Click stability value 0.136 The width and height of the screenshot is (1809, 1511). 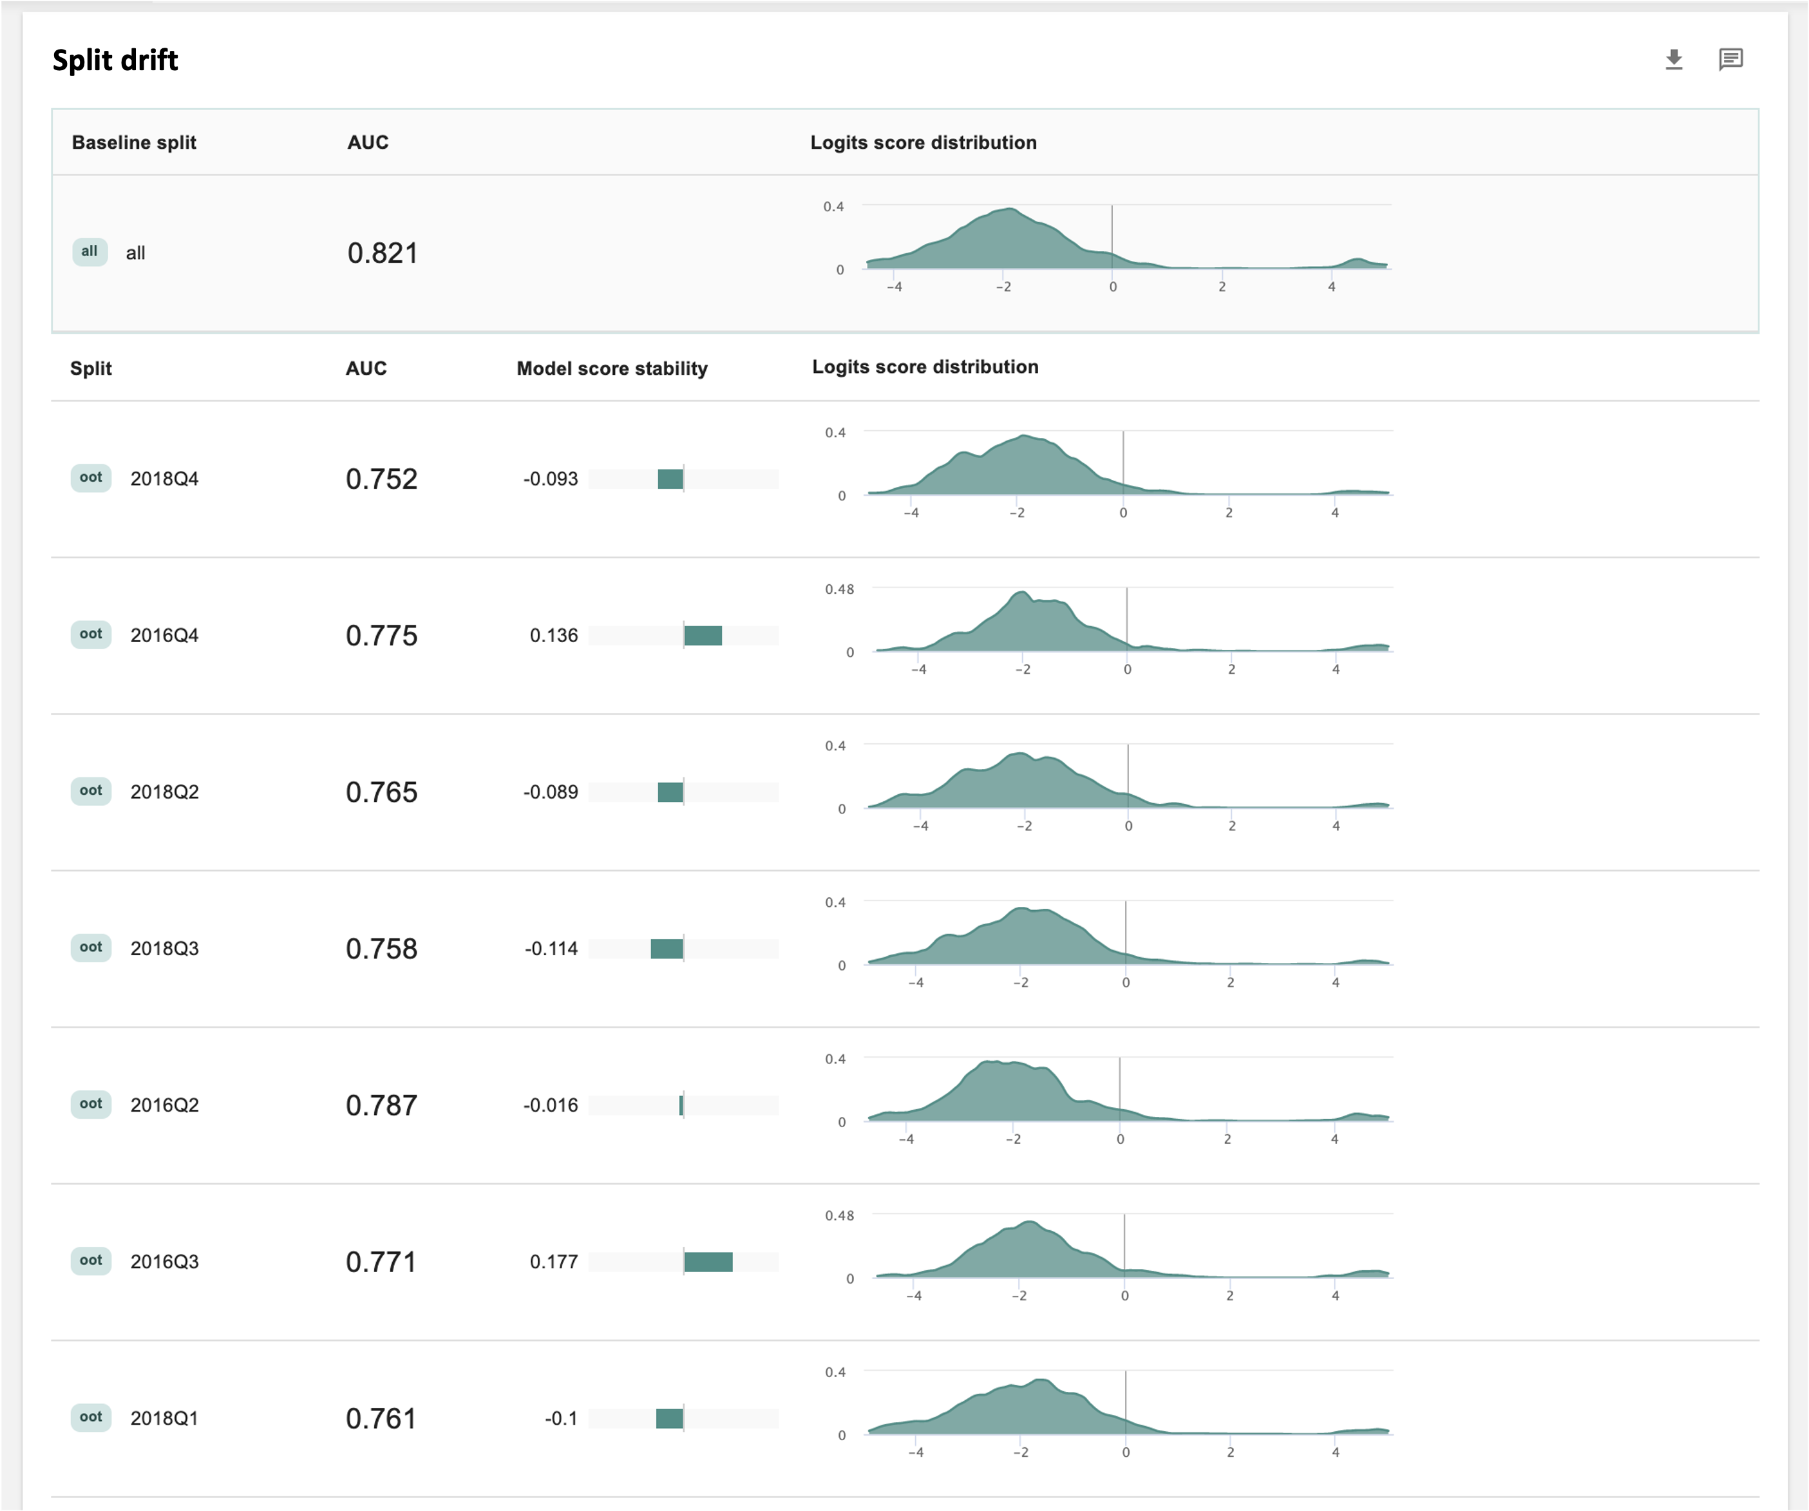[x=554, y=636]
